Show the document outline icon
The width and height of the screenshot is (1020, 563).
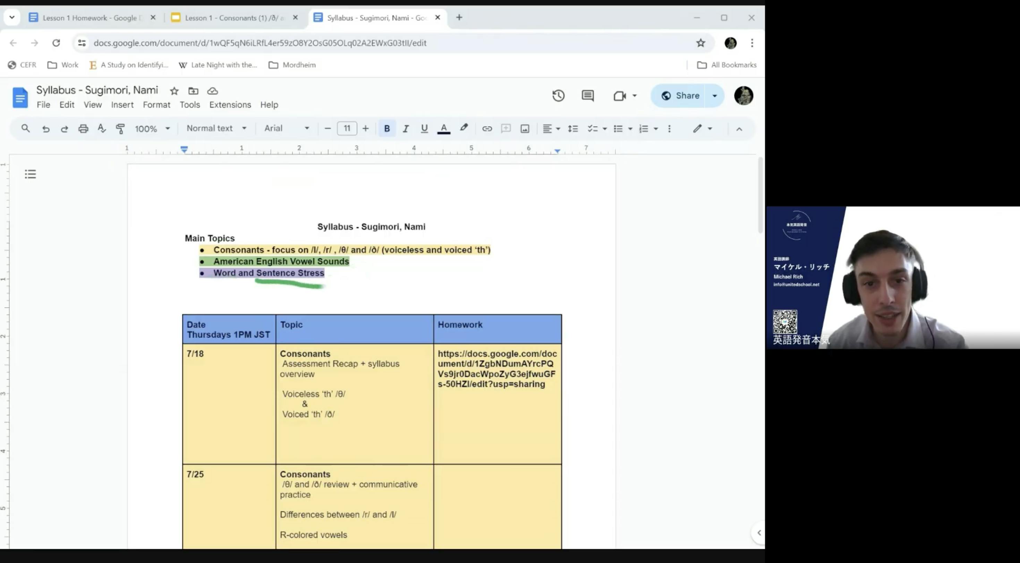tap(31, 174)
